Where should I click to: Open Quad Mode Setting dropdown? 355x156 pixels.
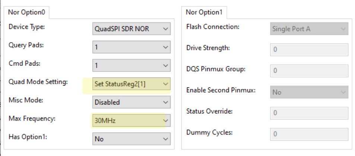131,84
